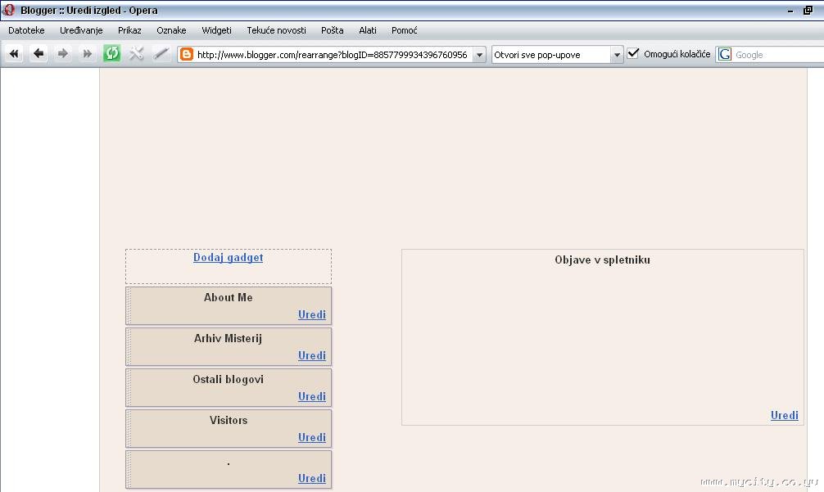Click the forward arrow icon

[x=62, y=53]
